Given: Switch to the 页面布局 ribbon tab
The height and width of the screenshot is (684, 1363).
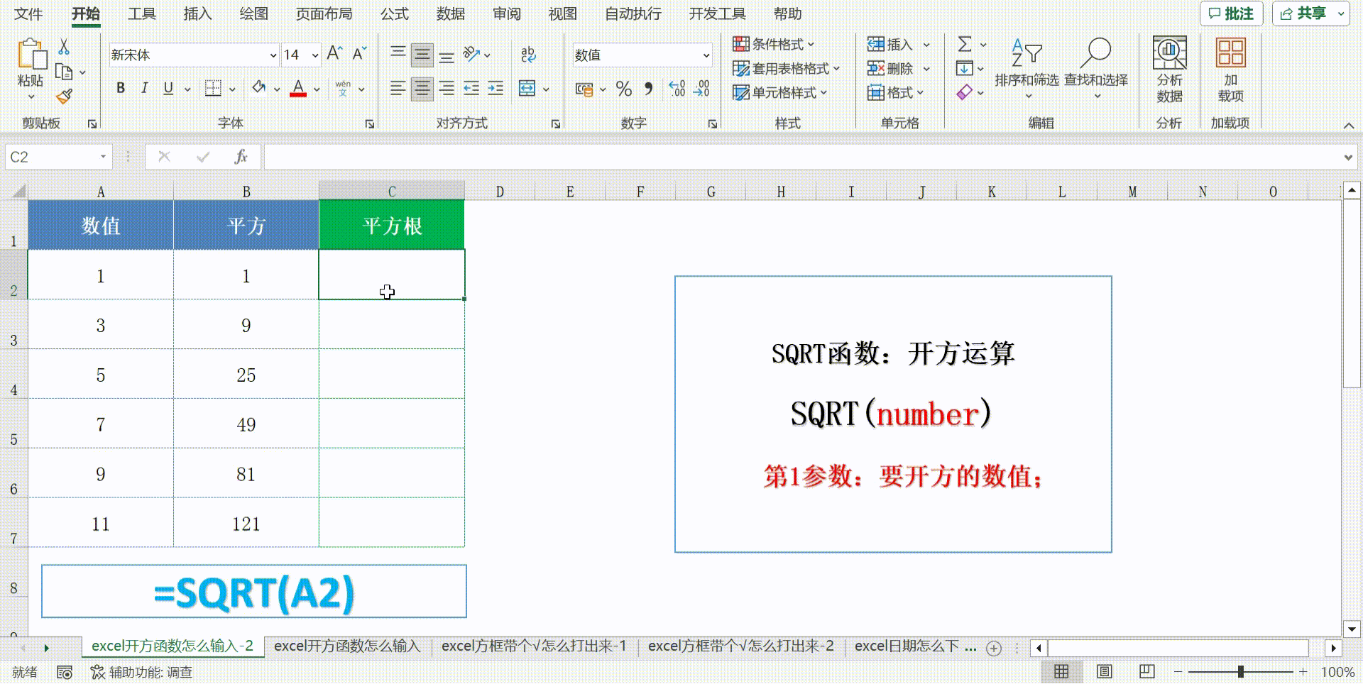Looking at the screenshot, I should point(324,13).
